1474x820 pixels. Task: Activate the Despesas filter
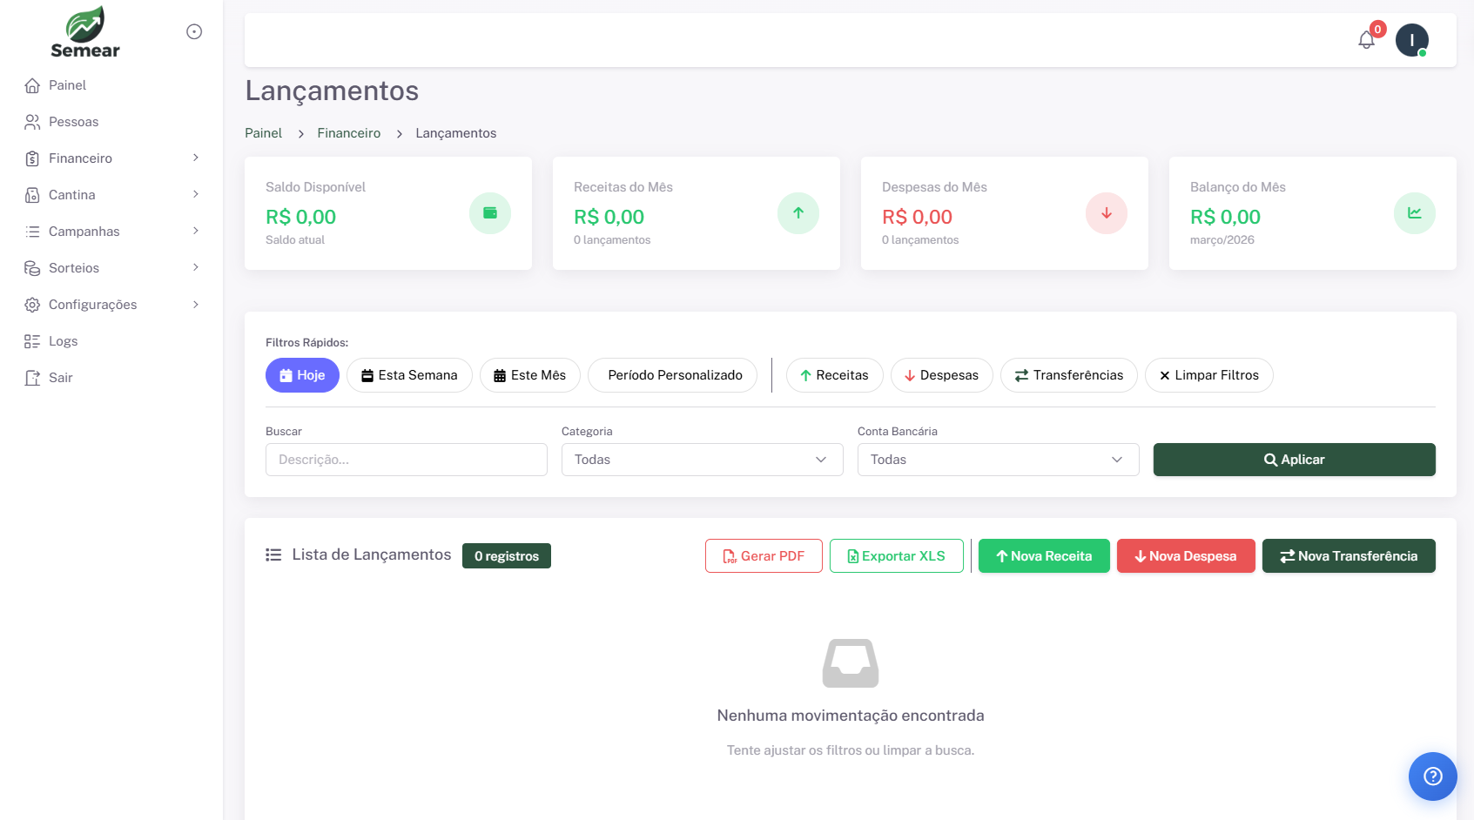tap(941, 375)
